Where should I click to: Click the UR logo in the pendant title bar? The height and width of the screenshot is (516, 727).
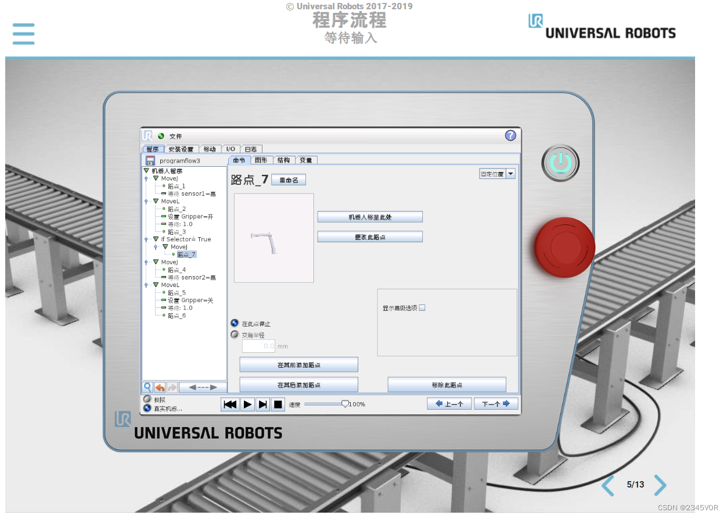point(147,135)
